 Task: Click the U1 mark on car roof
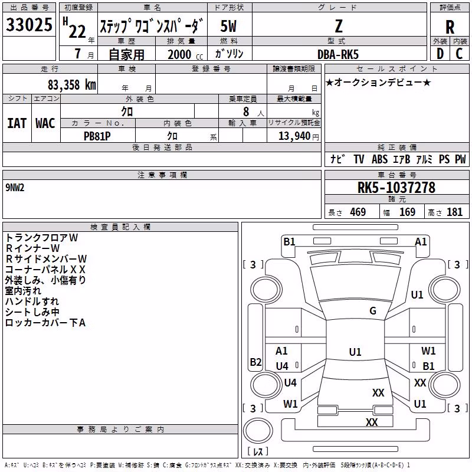click(x=355, y=352)
